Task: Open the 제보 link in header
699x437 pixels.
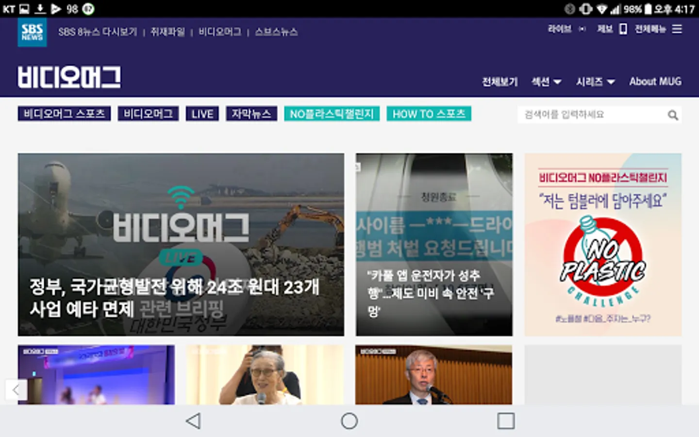Action: tap(605, 29)
